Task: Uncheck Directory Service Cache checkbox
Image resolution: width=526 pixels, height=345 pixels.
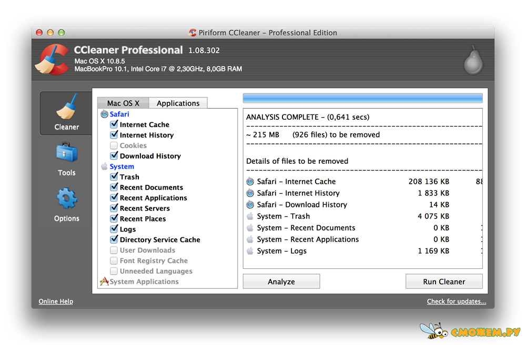Action: pos(114,239)
